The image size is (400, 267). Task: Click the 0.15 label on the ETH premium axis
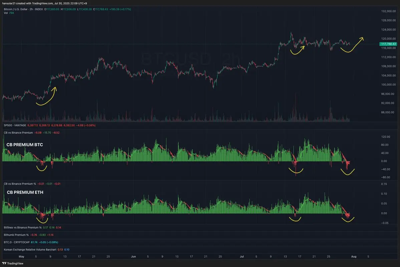[384, 184]
